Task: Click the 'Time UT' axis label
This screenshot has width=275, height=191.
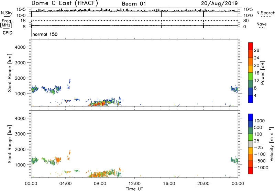Action: [134, 189]
